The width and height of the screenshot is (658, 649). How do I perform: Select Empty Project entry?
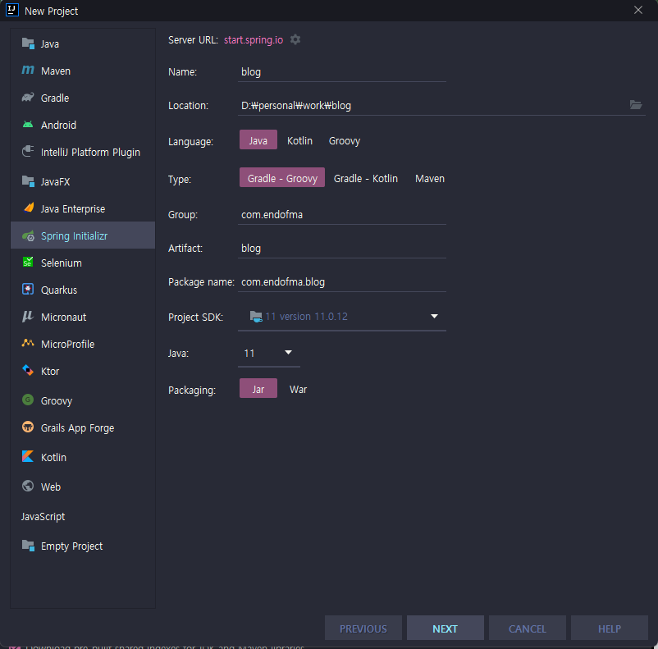point(83,546)
